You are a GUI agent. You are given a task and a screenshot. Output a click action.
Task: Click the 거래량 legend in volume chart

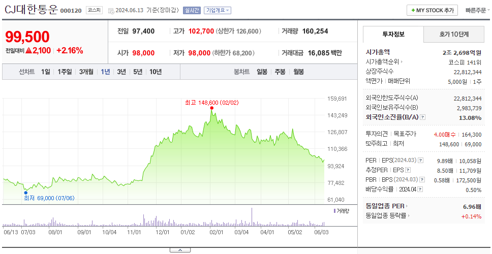[341, 211]
